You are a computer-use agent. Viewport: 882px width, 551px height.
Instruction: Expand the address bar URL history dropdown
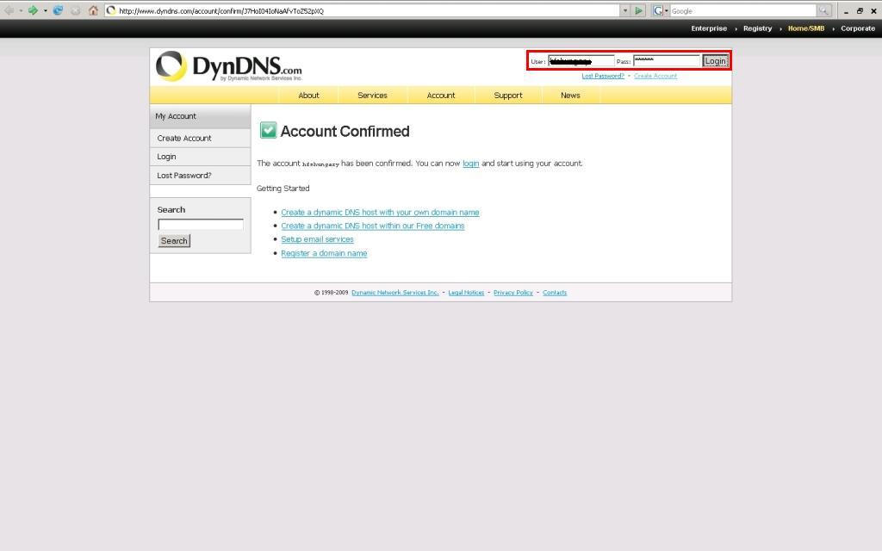point(625,10)
